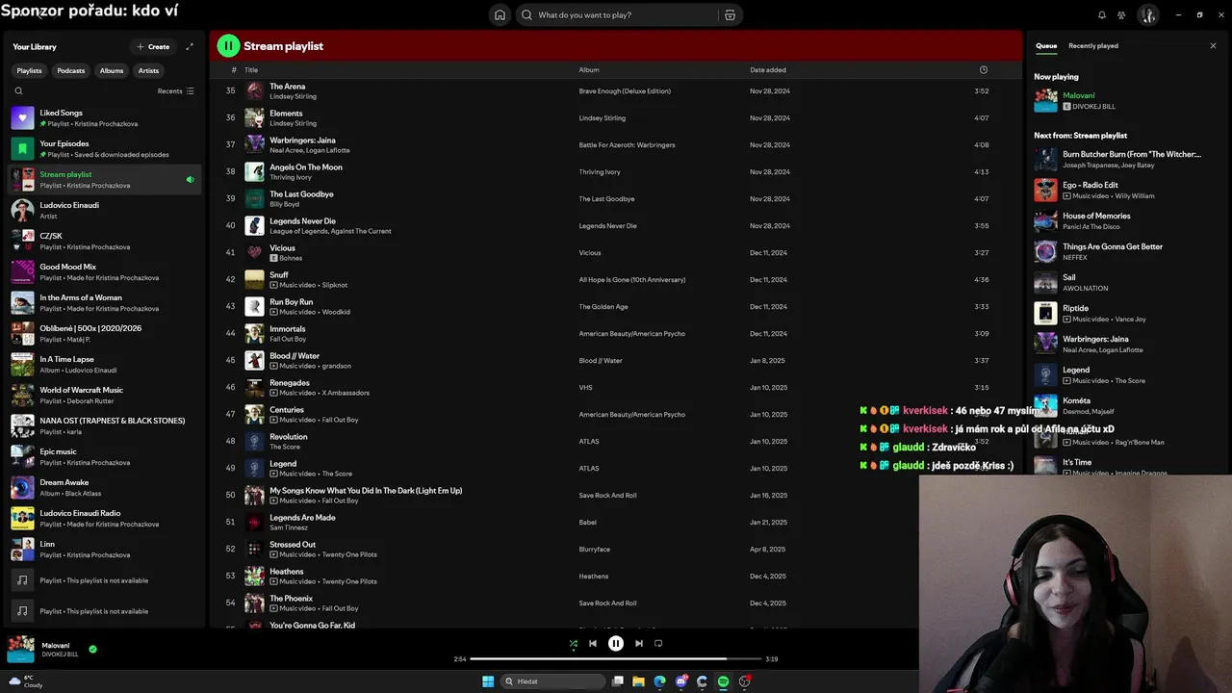
Task: Open the Lindsey Stirling artist link under The Arena
Action: tap(293, 96)
